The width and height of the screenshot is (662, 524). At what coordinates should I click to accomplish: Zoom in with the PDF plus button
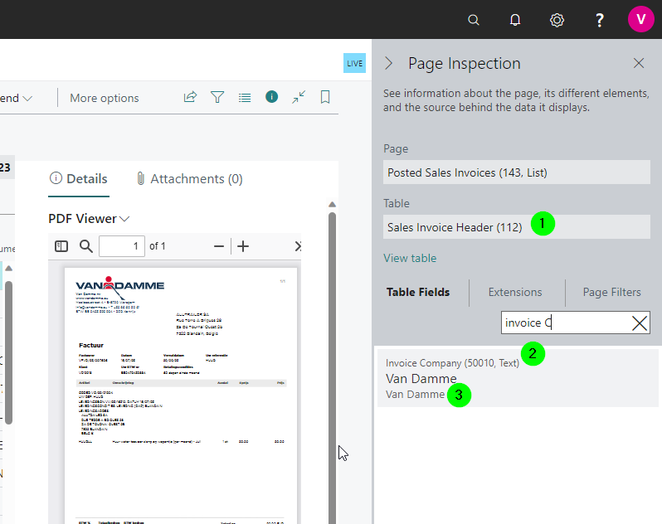coord(243,246)
